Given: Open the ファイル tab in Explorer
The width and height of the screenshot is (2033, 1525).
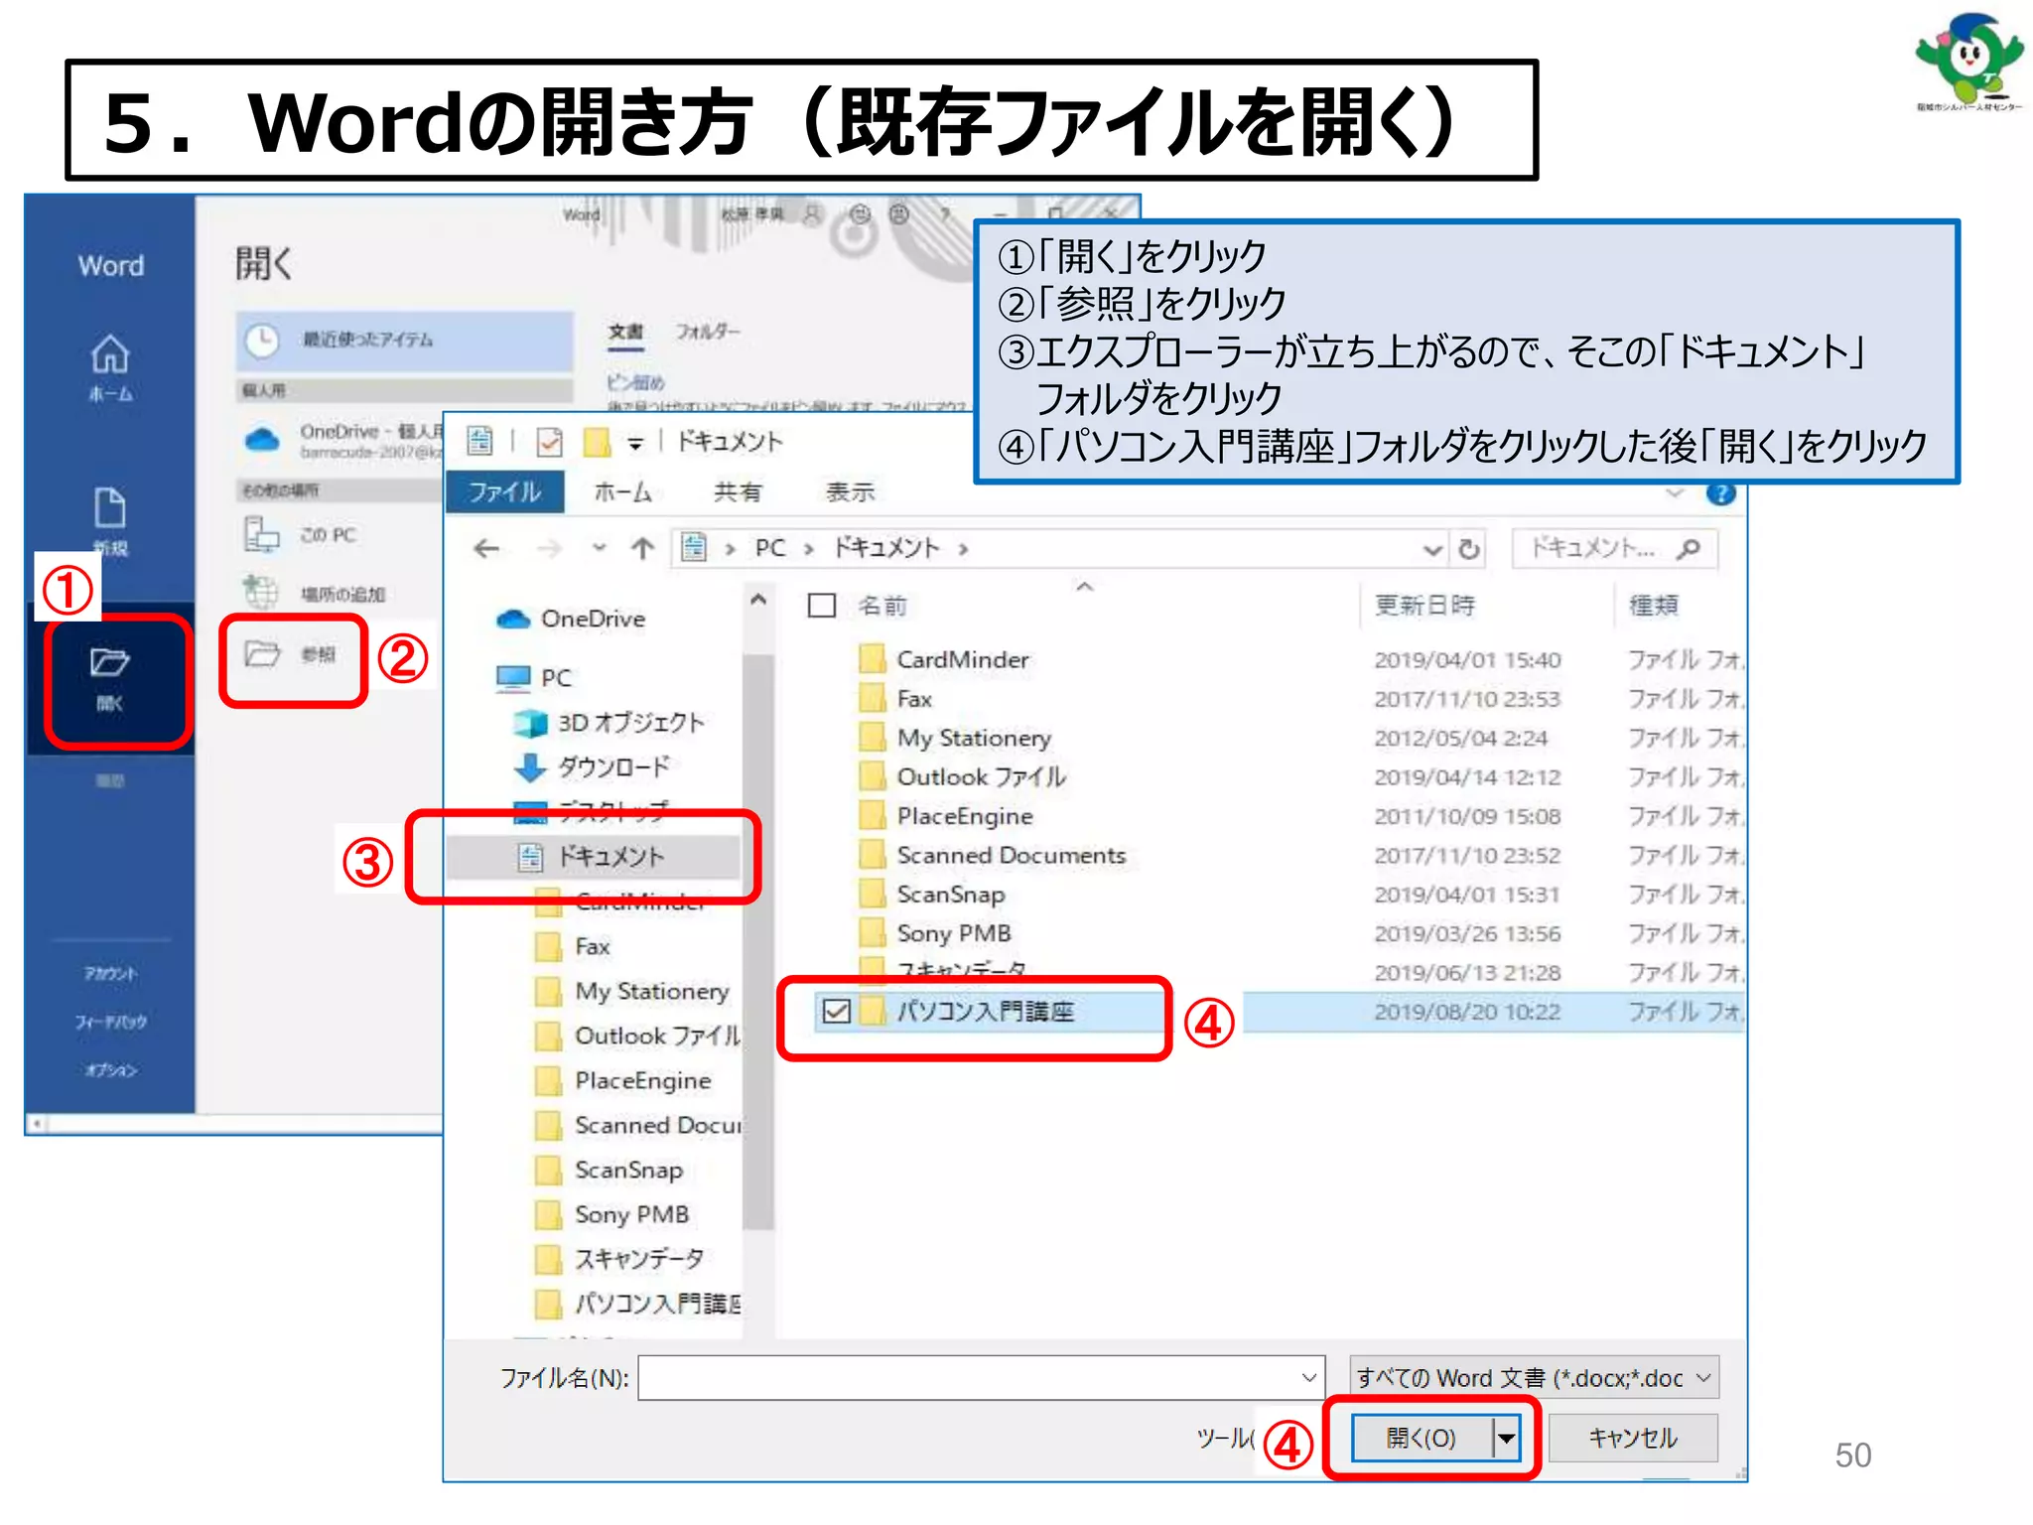Looking at the screenshot, I should point(504,491).
